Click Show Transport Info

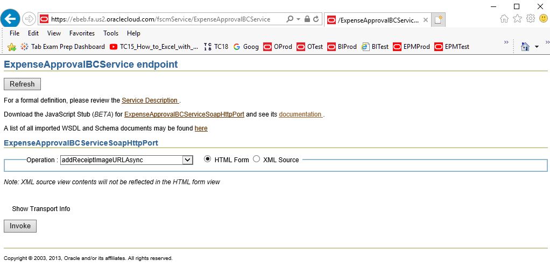41,209
